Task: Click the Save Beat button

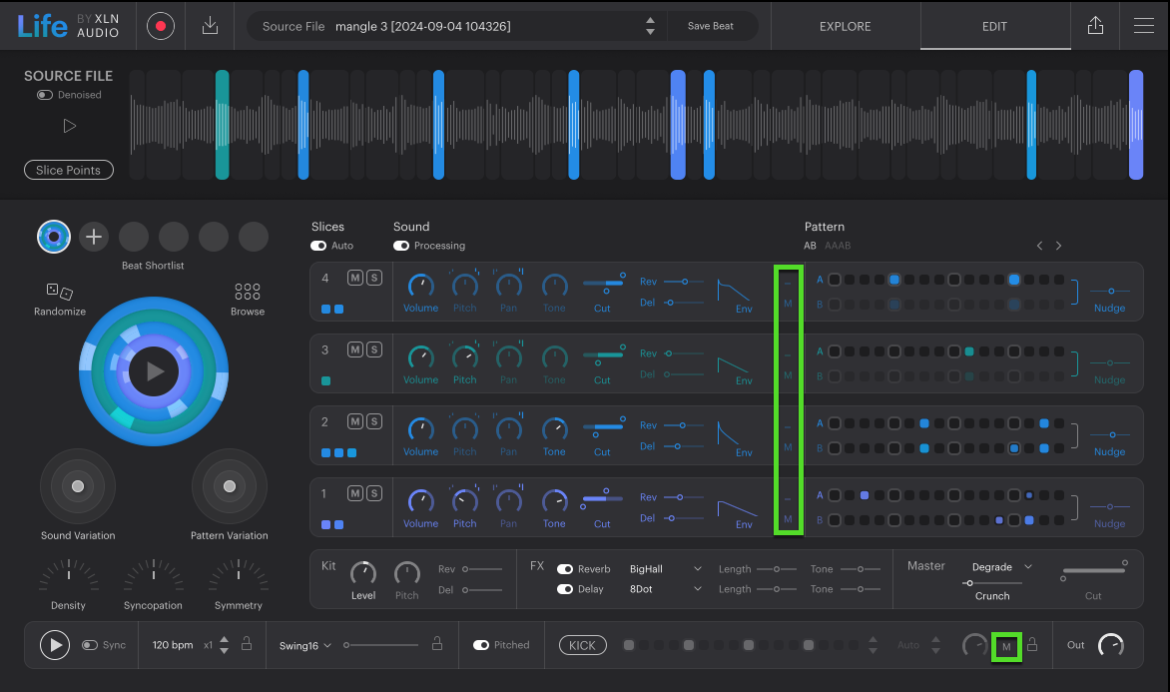Action: point(710,27)
